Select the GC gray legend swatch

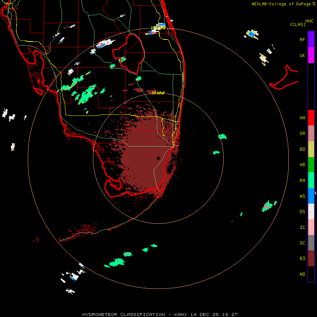point(311,243)
